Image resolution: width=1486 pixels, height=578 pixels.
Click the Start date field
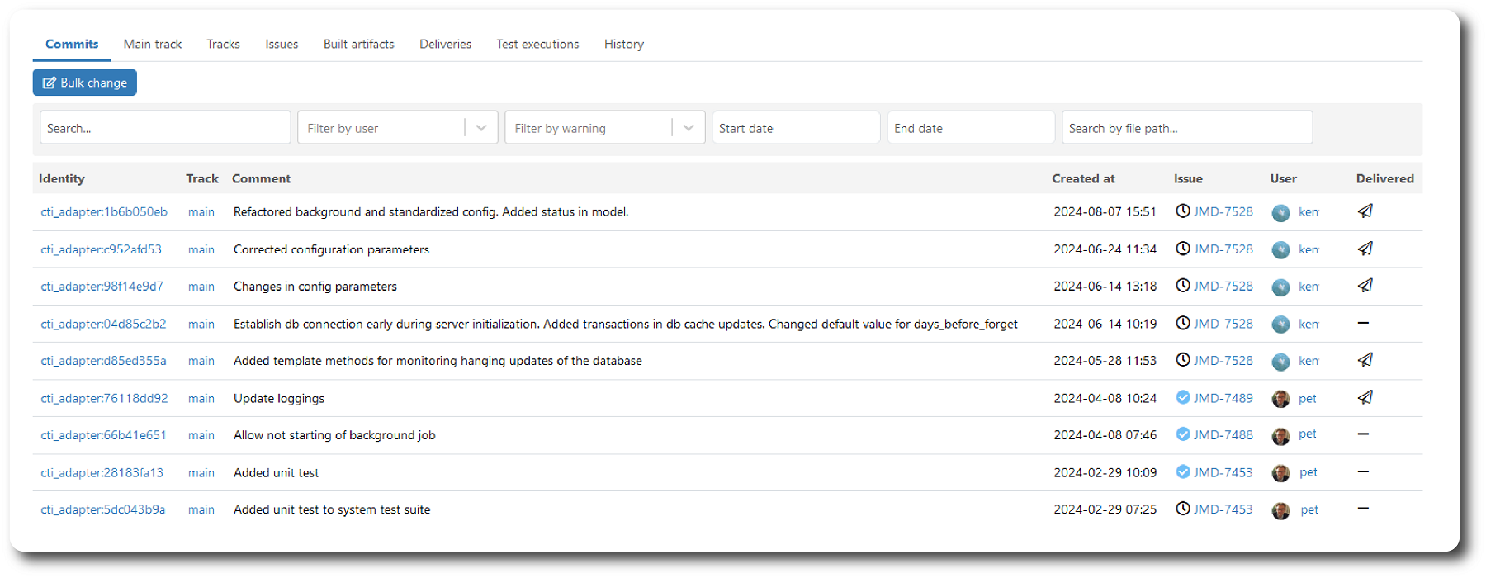(x=795, y=128)
